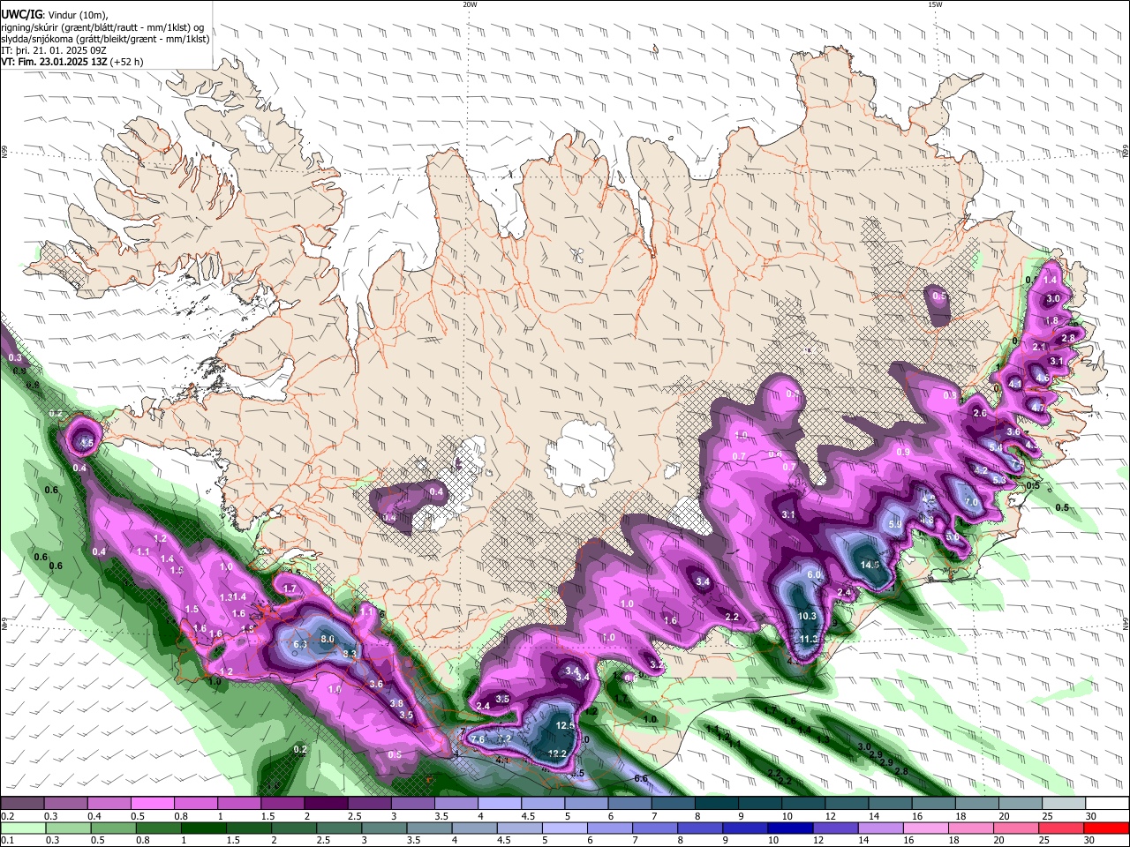The height and width of the screenshot is (847, 1130).
Task: Select the 7.6 value label
Action: coord(478,739)
